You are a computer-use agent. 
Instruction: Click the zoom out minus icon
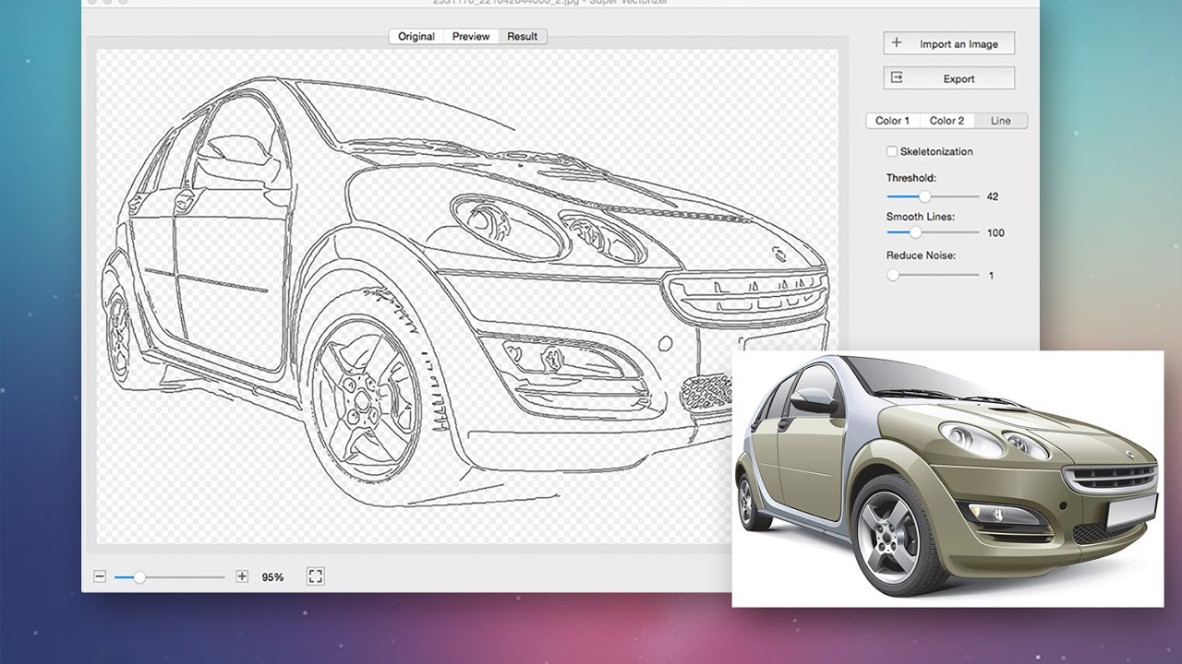(x=99, y=575)
